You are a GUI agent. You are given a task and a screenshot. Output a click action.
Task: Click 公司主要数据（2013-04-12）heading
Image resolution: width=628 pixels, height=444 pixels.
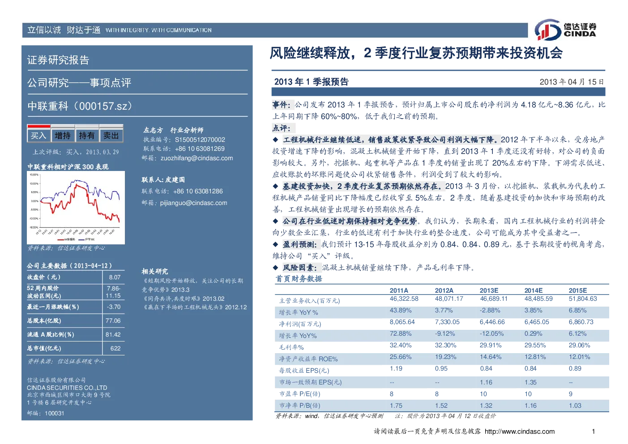tap(69, 265)
